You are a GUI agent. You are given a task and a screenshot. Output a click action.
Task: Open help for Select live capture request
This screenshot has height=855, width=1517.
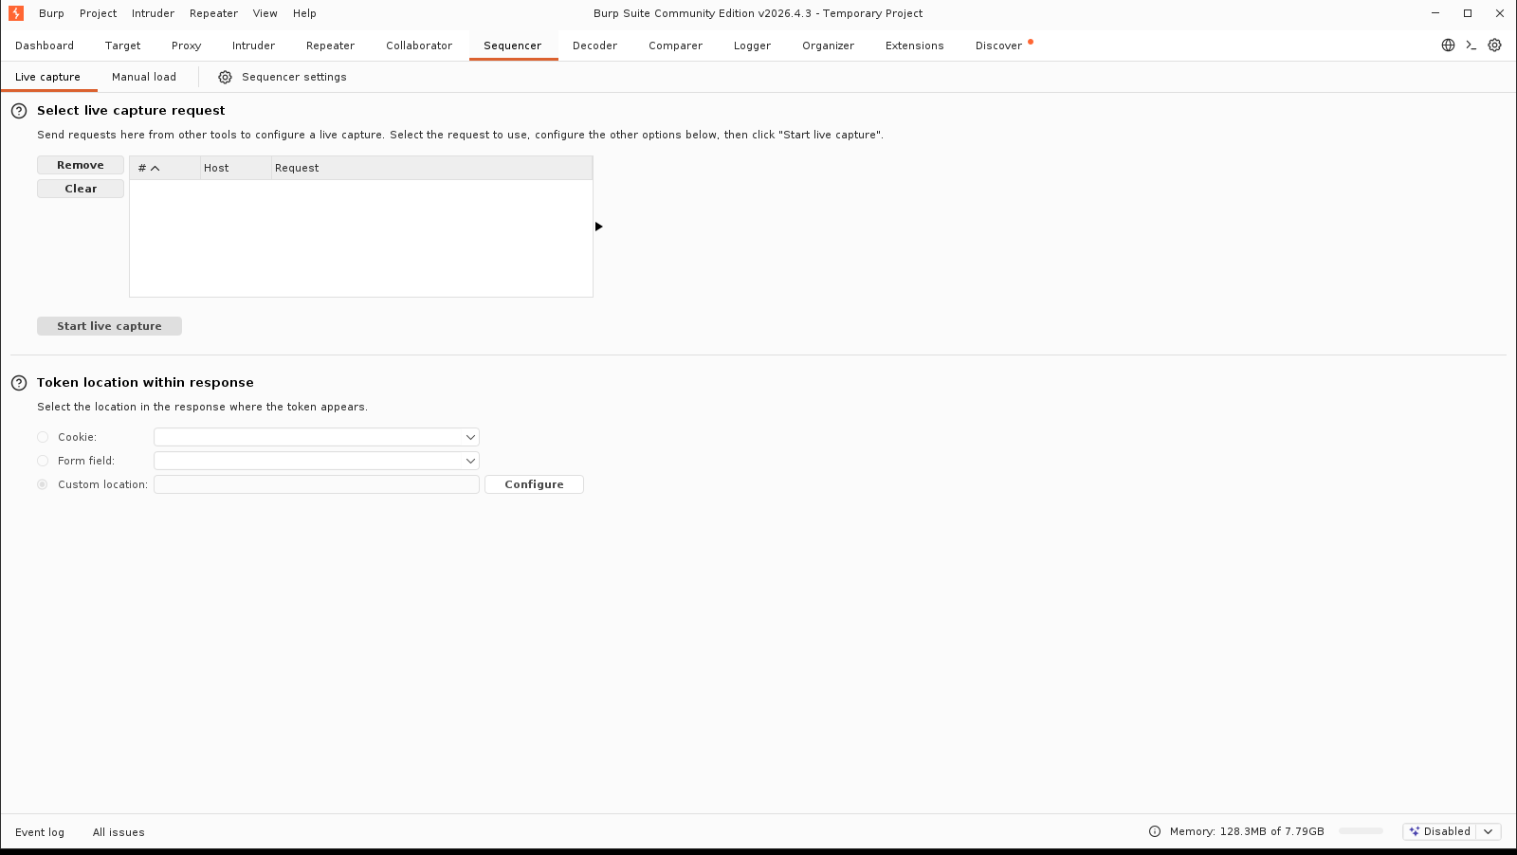pyautogui.click(x=19, y=111)
